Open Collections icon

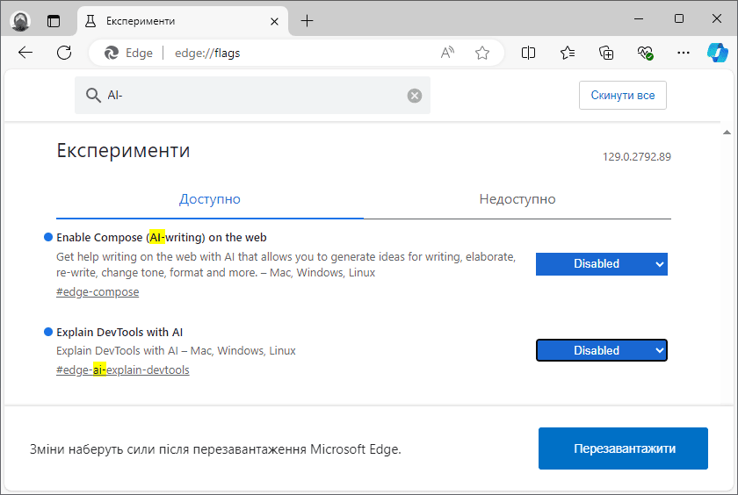click(x=605, y=53)
